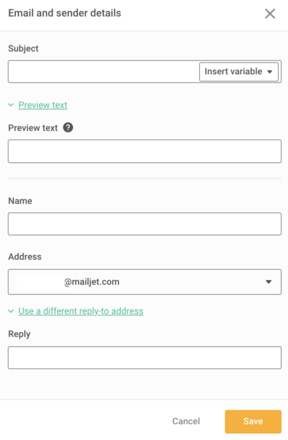Close the Email and sender details dialog
The image size is (288, 440).
(269, 13)
